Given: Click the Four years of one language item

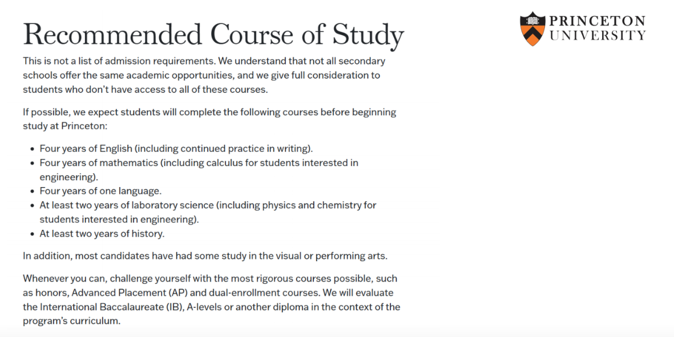Looking at the screenshot, I should [x=100, y=191].
